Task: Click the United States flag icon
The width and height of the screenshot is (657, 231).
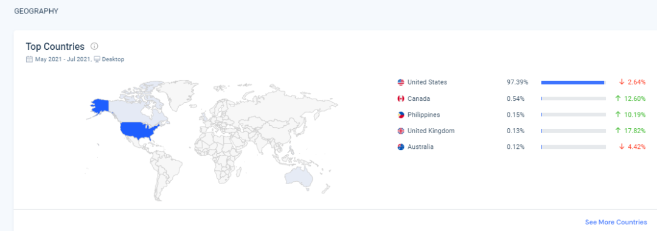Action: pyautogui.click(x=401, y=83)
